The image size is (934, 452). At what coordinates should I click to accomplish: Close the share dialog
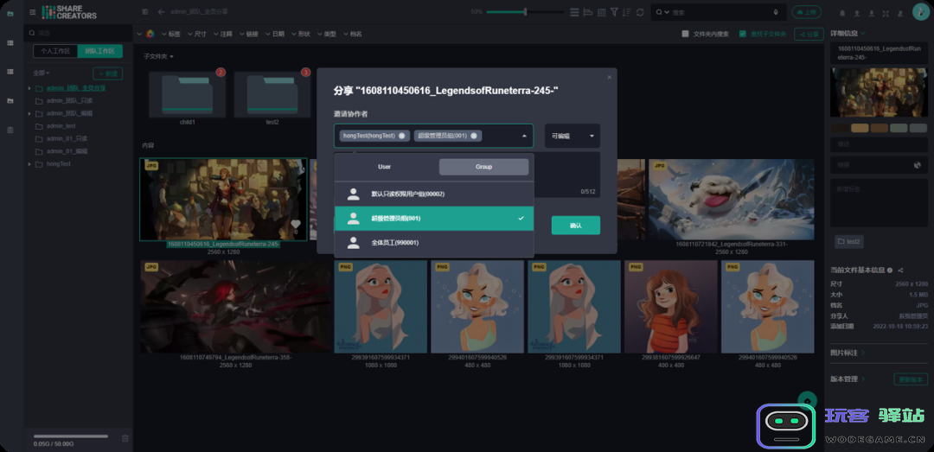coord(609,77)
